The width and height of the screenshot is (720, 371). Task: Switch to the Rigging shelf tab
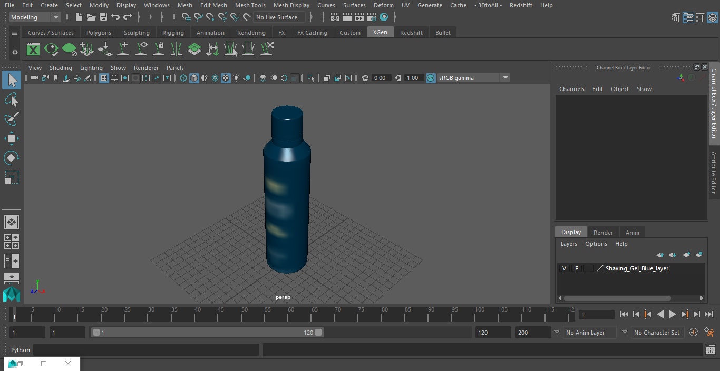173,33
